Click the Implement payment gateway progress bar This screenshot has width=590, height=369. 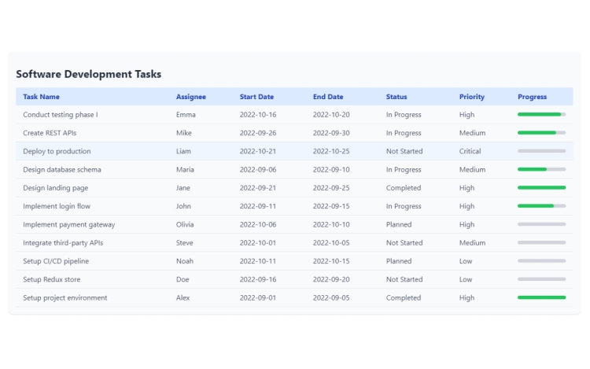(x=541, y=224)
